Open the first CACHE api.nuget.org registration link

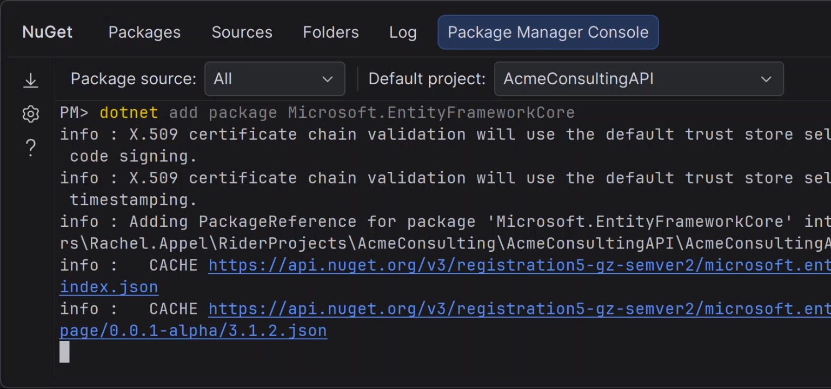[519, 265]
